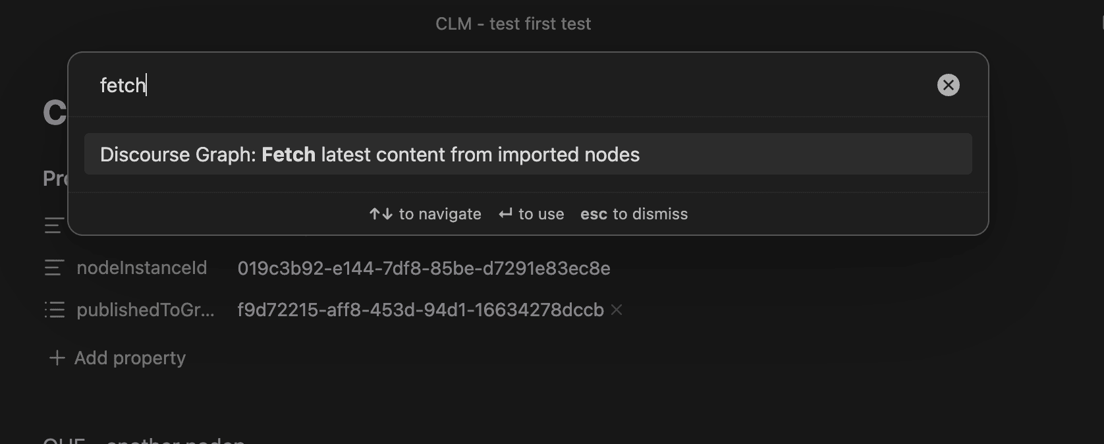Click the nodeInstanceId property name
Viewport: 1104px width, 444px height.
click(142, 268)
